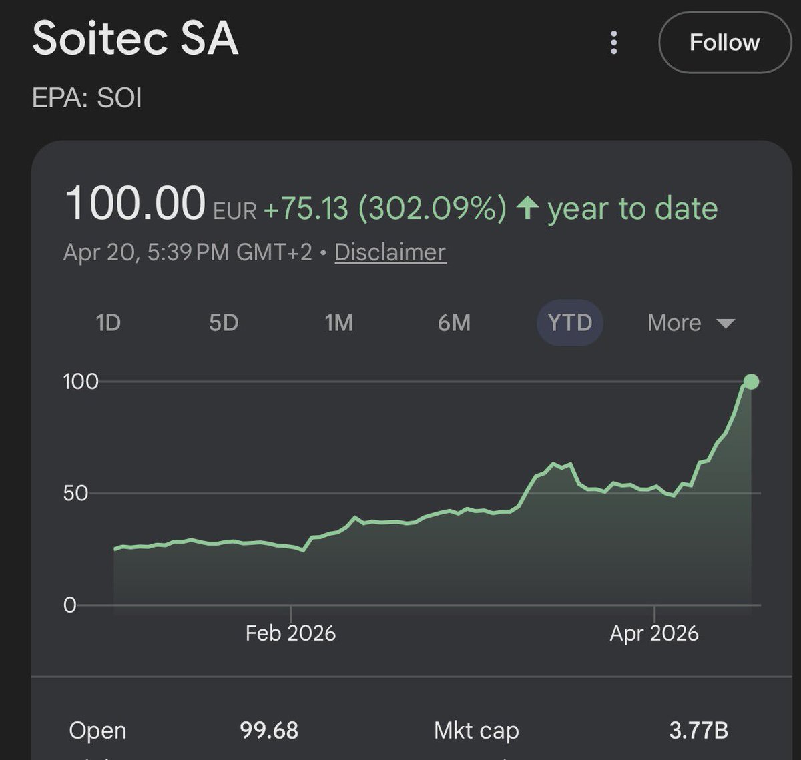Click the 0 y-axis label
The image size is (801, 760).
click(70, 605)
